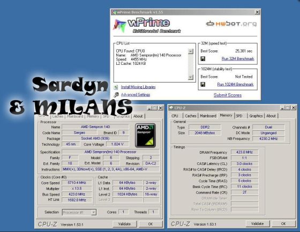The width and height of the screenshot is (300, 232).
Task: Click Validate in the CPU tab window
Action: [x=124, y=224]
